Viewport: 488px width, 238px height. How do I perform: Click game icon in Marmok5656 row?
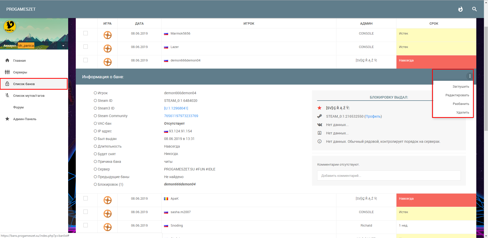coord(108,35)
